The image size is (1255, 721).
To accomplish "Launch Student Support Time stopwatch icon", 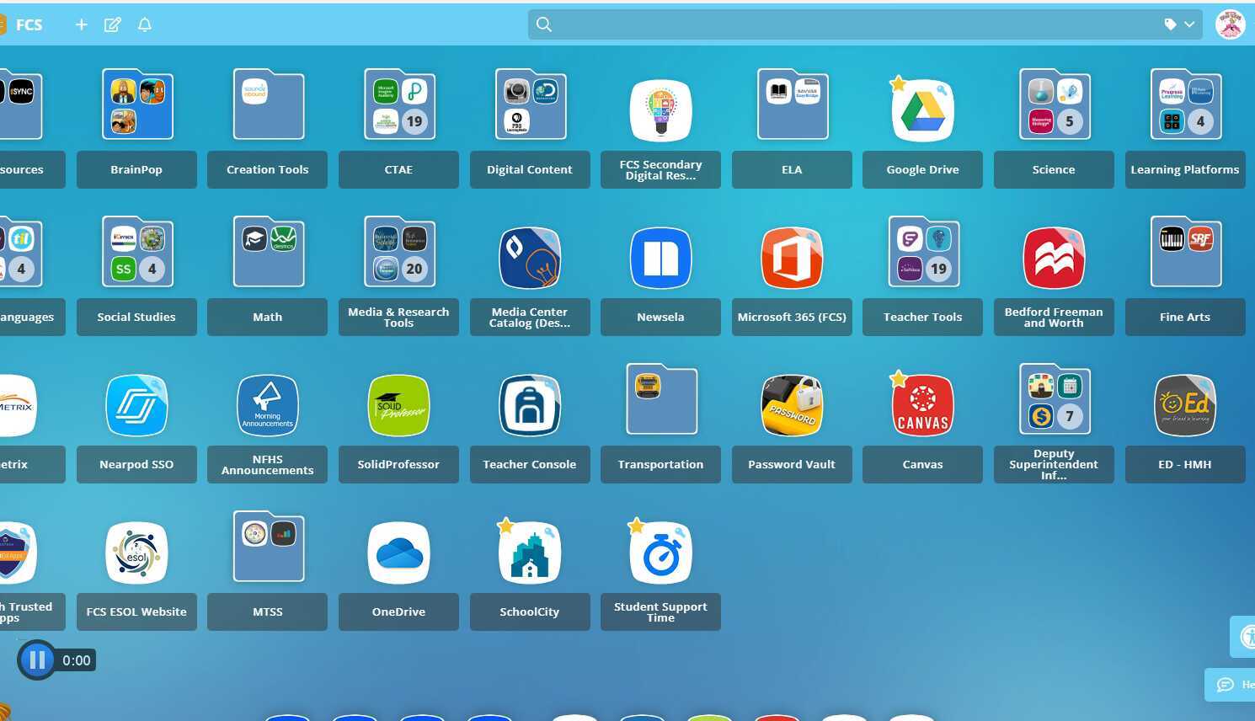I will click(x=661, y=553).
